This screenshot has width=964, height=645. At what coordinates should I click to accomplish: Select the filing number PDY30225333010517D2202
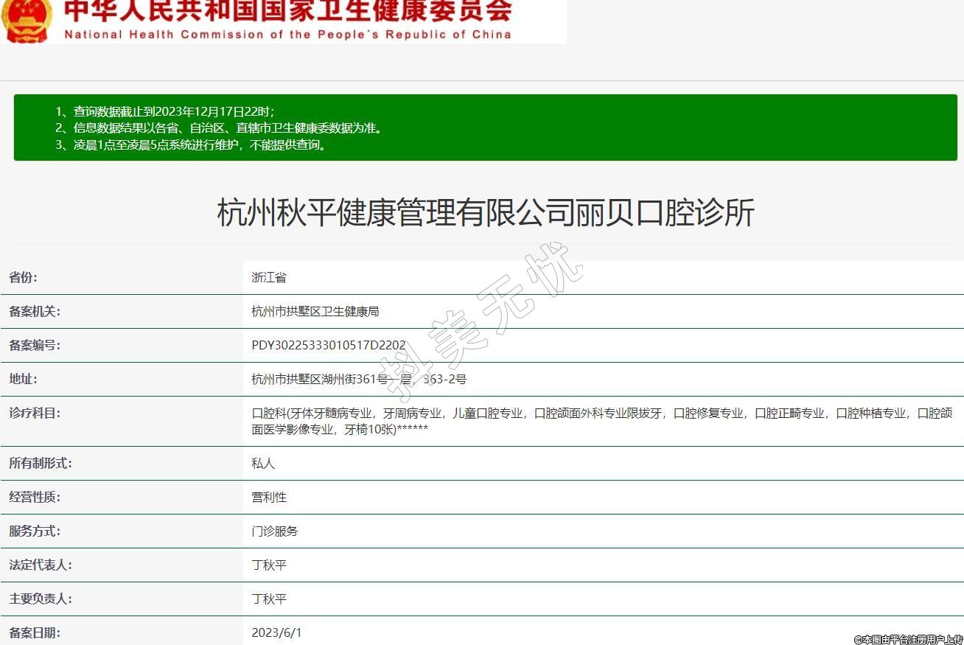coord(328,346)
